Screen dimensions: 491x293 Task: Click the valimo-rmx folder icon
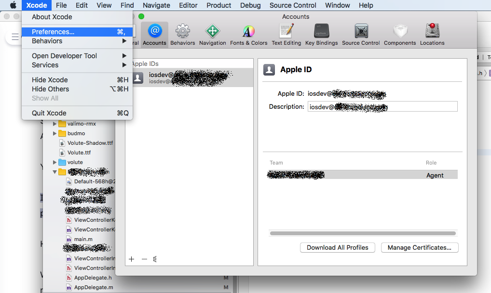[62, 124]
